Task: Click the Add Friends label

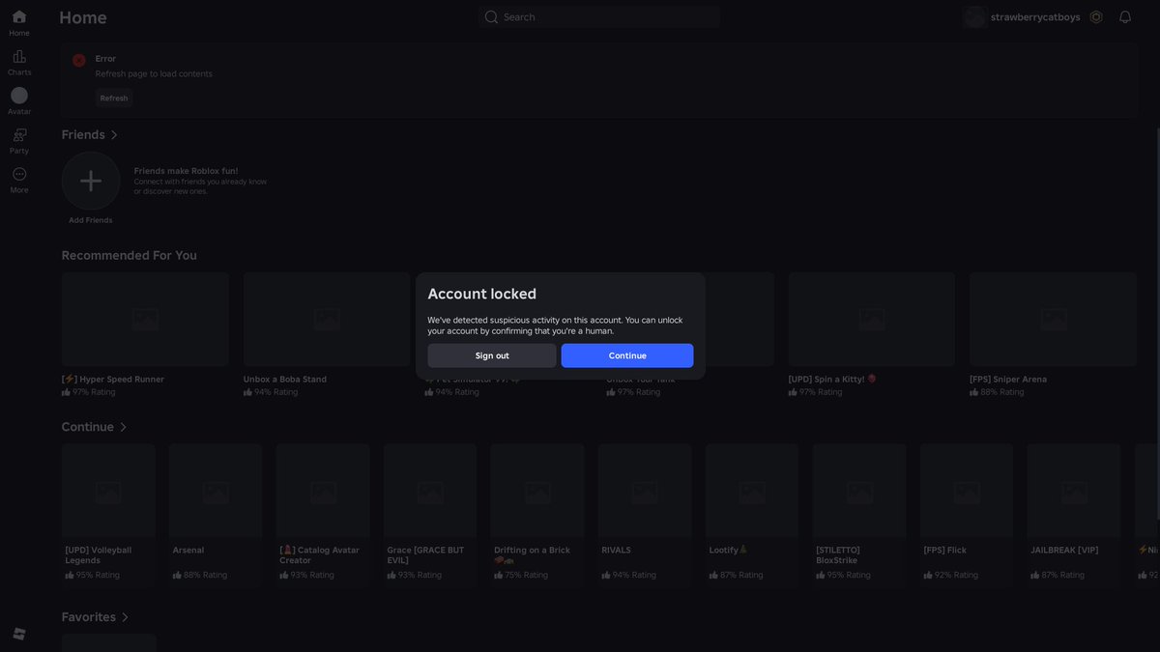Action: pos(91,220)
